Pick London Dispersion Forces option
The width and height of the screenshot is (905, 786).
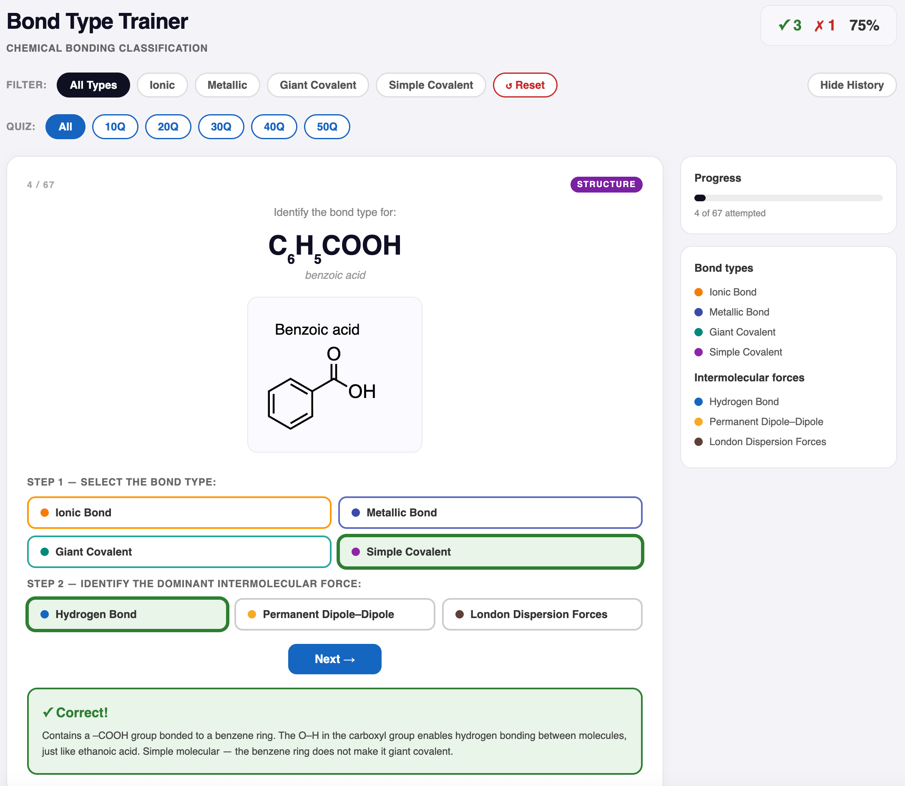(x=542, y=614)
